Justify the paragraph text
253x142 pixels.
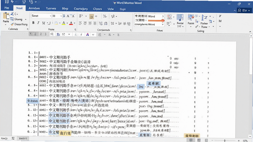95,23
